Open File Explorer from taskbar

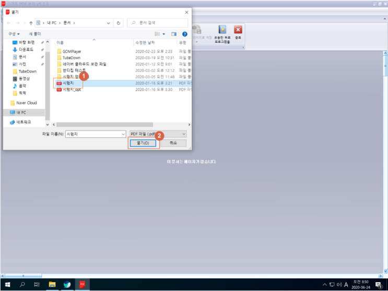[52, 285]
